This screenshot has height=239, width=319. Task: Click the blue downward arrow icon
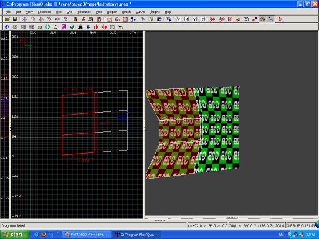[88, 27]
